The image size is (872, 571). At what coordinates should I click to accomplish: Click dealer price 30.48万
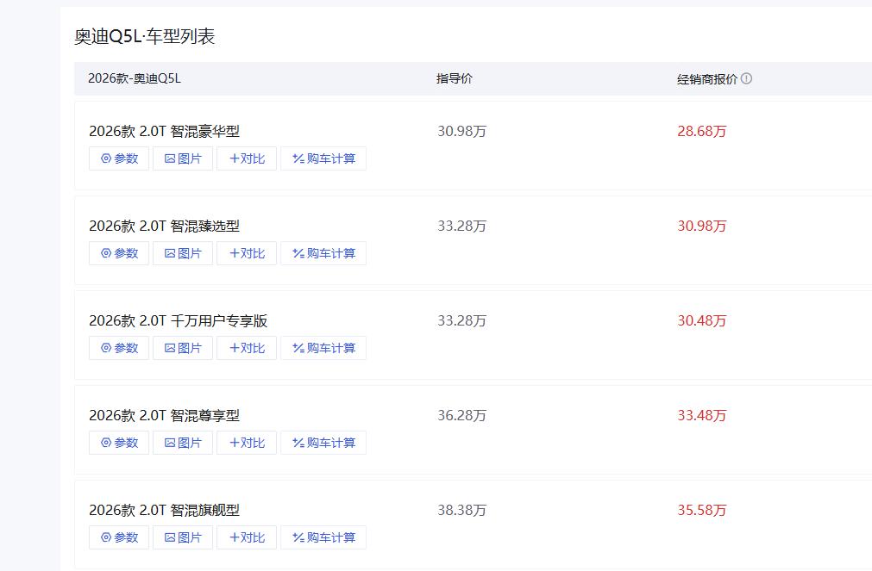[702, 320]
